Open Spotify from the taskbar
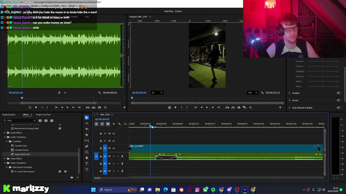The height and width of the screenshot is (194, 346). [x=213, y=190]
